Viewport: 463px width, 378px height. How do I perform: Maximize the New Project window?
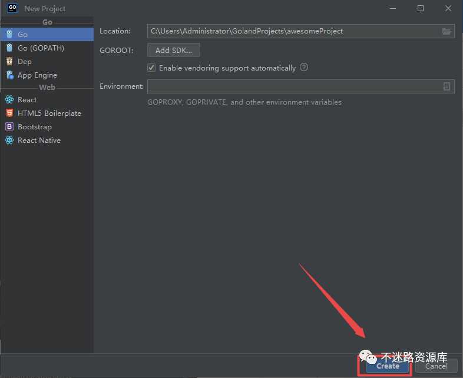[x=421, y=9]
